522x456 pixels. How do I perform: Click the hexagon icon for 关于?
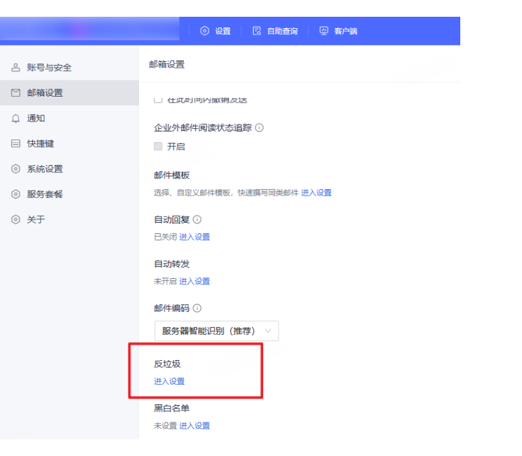click(x=15, y=219)
